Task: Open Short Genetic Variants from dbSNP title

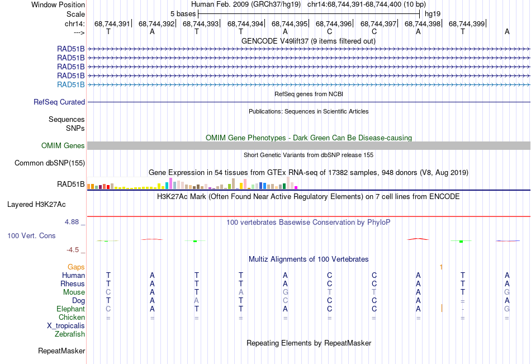Action: click(x=309, y=155)
